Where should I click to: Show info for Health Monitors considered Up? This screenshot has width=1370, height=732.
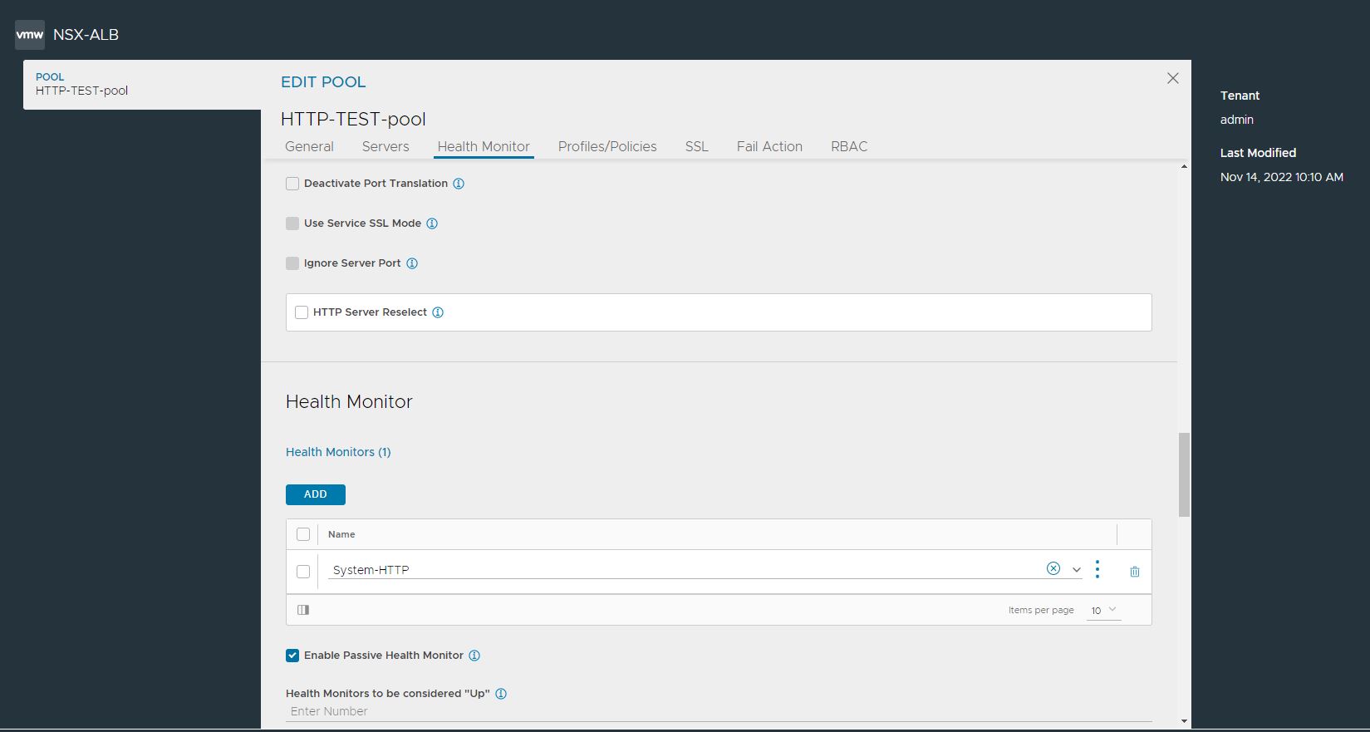tap(501, 694)
